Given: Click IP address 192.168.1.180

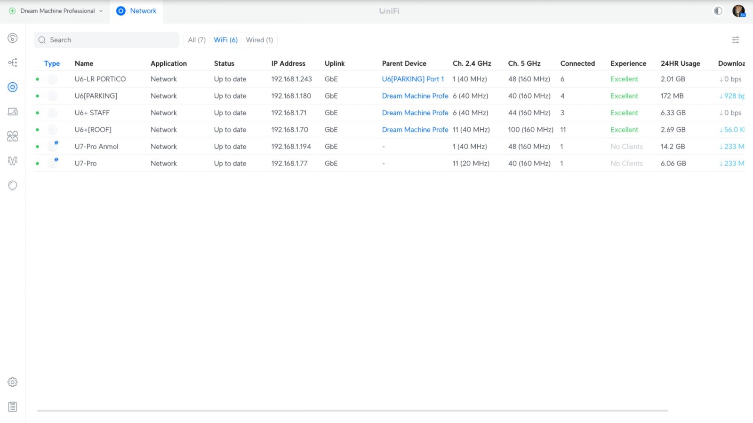Looking at the screenshot, I should coord(291,96).
